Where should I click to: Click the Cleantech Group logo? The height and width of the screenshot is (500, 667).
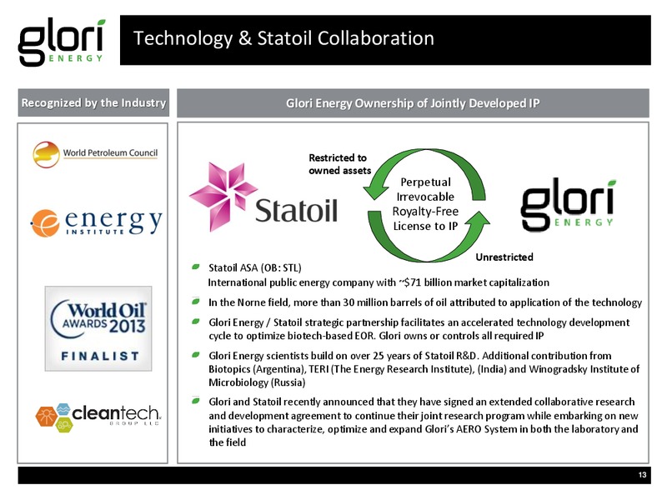coord(98,417)
